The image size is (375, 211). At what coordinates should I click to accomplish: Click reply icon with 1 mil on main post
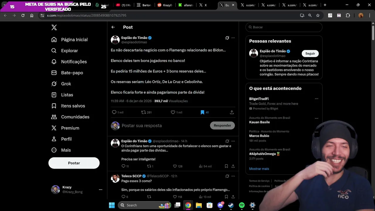coord(114,112)
